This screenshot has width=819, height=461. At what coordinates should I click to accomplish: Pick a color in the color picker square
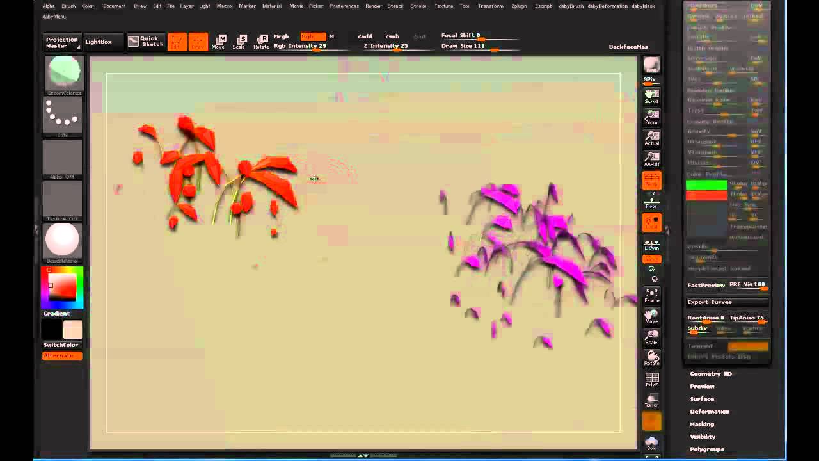click(x=63, y=287)
